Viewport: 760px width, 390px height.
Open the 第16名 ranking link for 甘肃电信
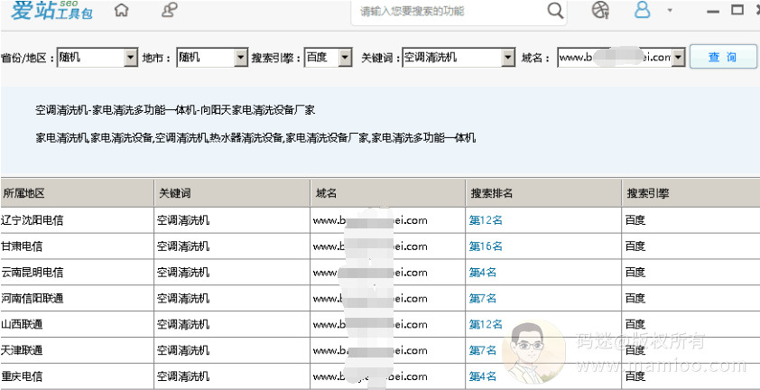pos(486,246)
